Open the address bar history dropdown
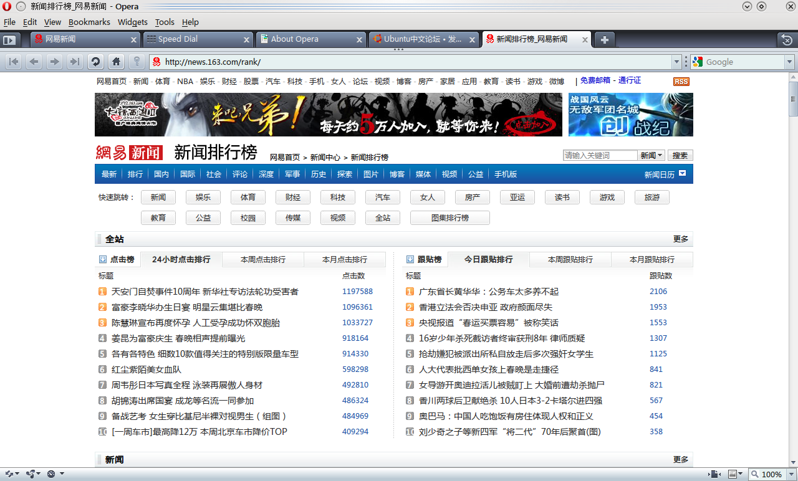This screenshot has height=481, width=798. [676, 62]
